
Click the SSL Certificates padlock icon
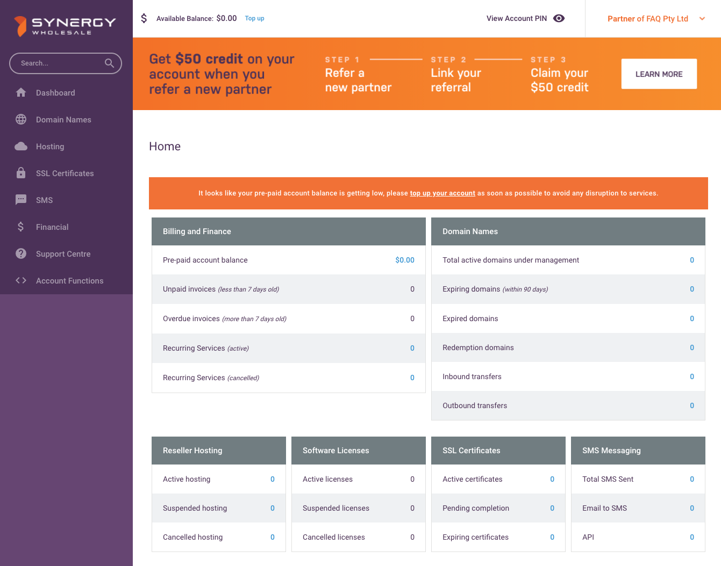[x=21, y=173]
